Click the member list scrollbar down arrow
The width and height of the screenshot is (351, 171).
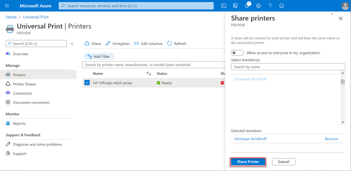pyautogui.click(x=343, y=122)
